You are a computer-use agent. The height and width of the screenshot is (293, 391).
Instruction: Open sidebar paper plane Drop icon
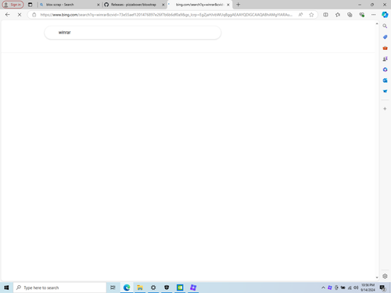pyautogui.click(x=385, y=91)
